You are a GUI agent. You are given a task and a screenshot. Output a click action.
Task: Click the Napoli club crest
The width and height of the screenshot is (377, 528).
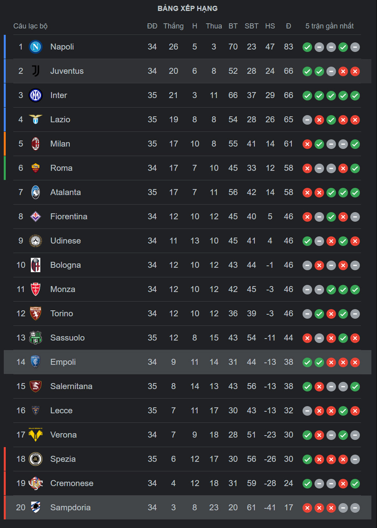pos(36,47)
